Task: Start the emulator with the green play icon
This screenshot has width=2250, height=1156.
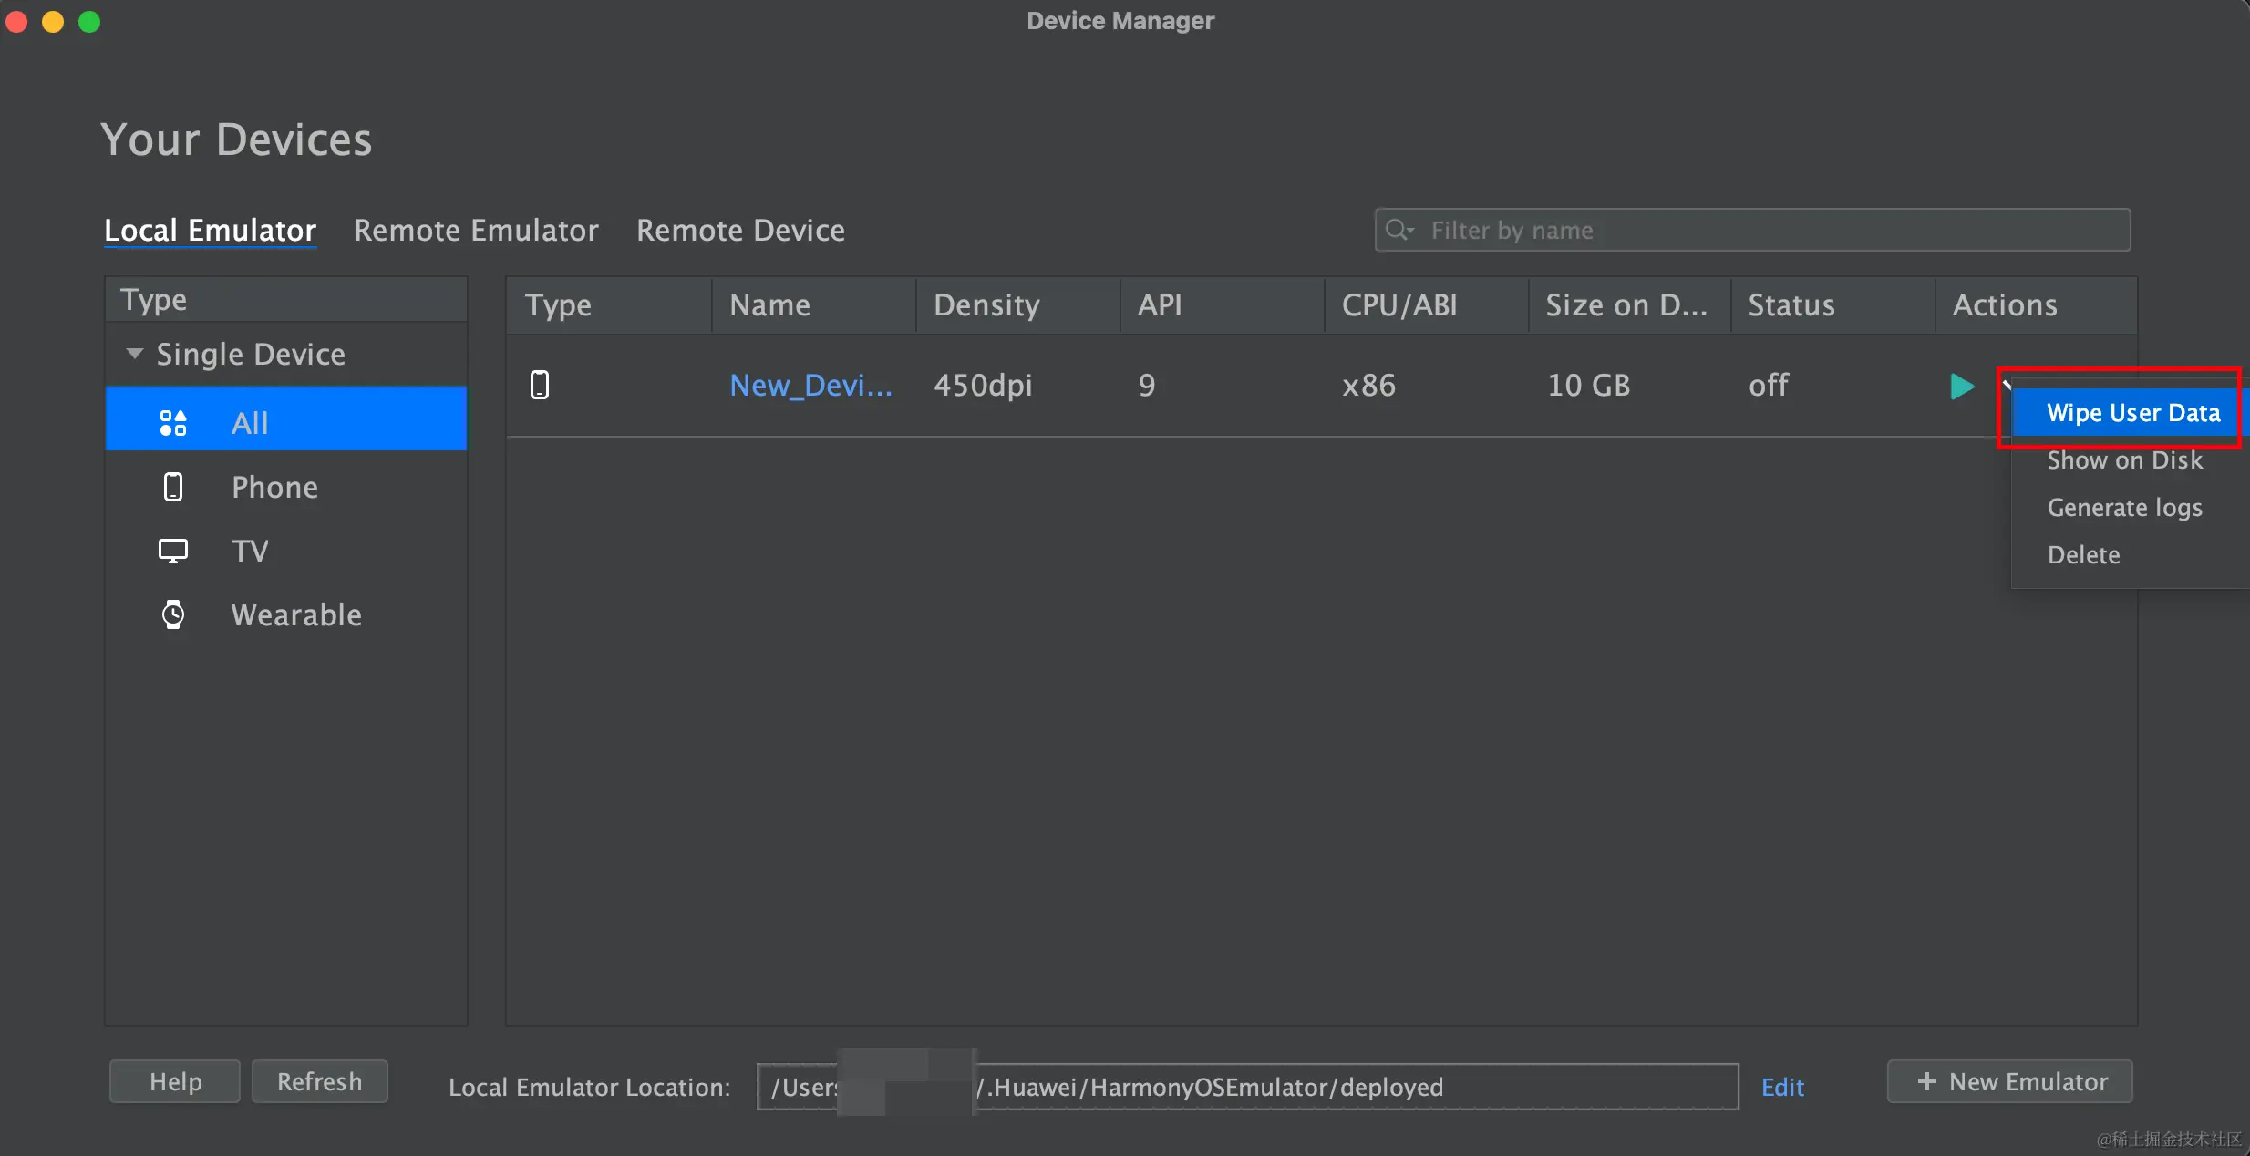Action: click(x=1961, y=386)
